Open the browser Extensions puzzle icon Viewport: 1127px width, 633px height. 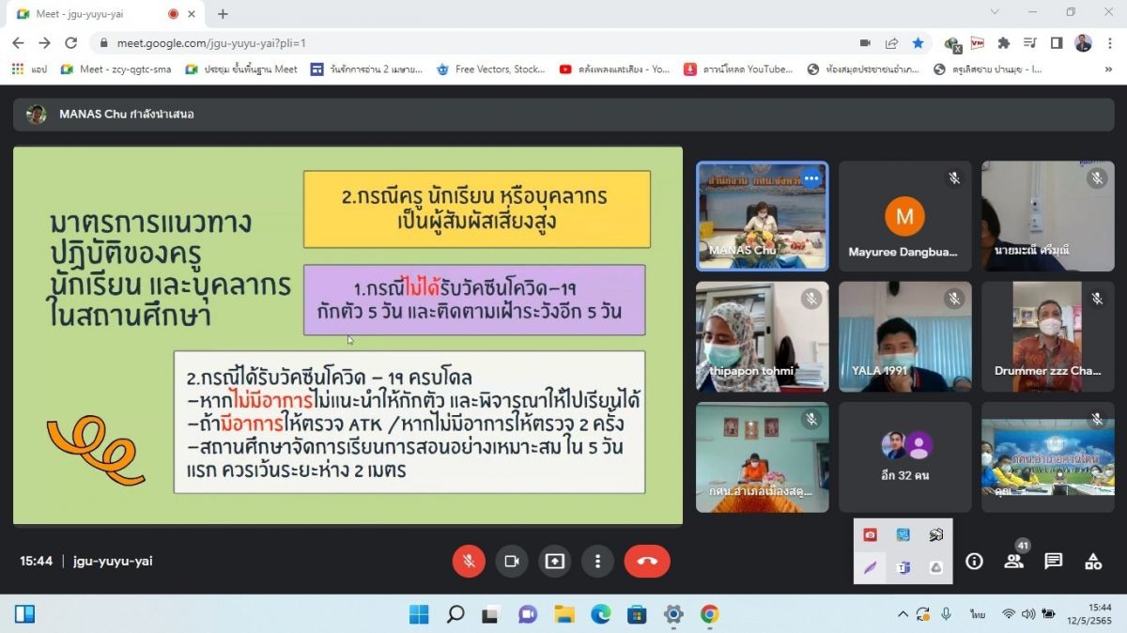[x=1004, y=43]
